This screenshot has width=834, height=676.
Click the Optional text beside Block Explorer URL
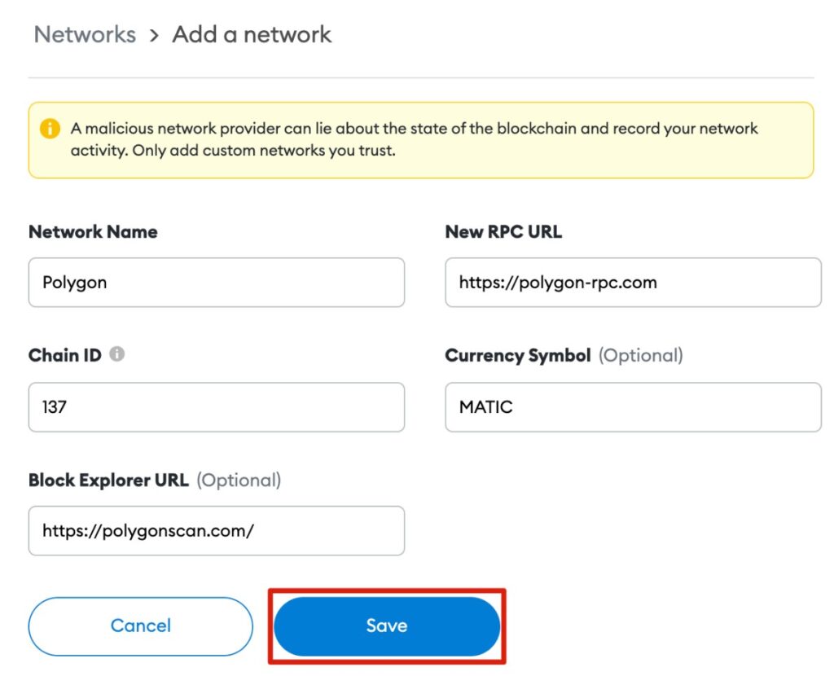[239, 481]
